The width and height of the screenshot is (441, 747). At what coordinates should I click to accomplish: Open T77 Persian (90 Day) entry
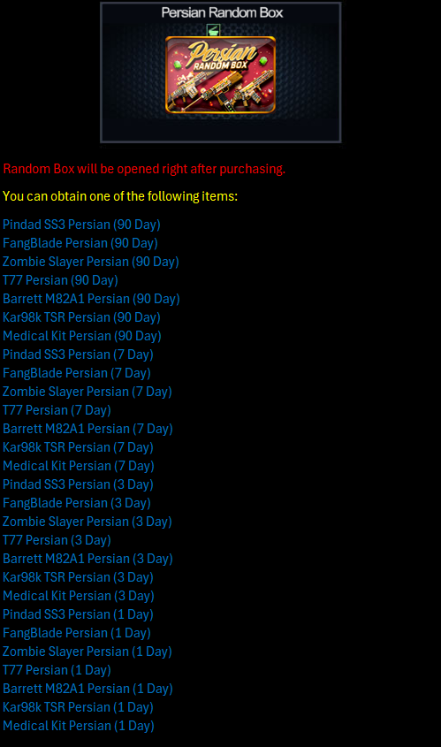coord(60,280)
